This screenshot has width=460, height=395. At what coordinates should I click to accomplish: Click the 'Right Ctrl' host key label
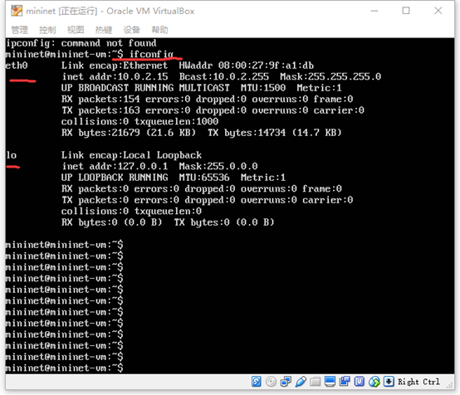pos(418,382)
